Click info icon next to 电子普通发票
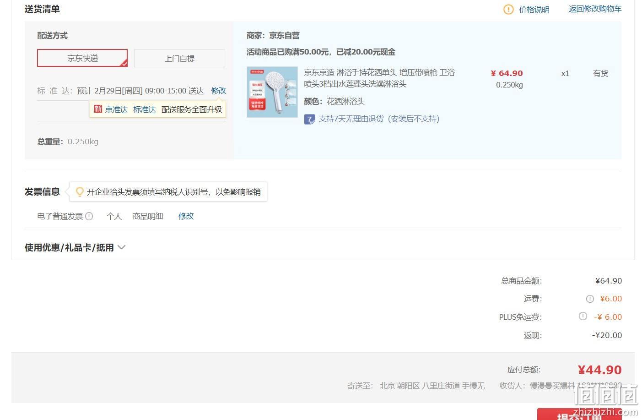This screenshot has width=642, height=420. coord(89,216)
